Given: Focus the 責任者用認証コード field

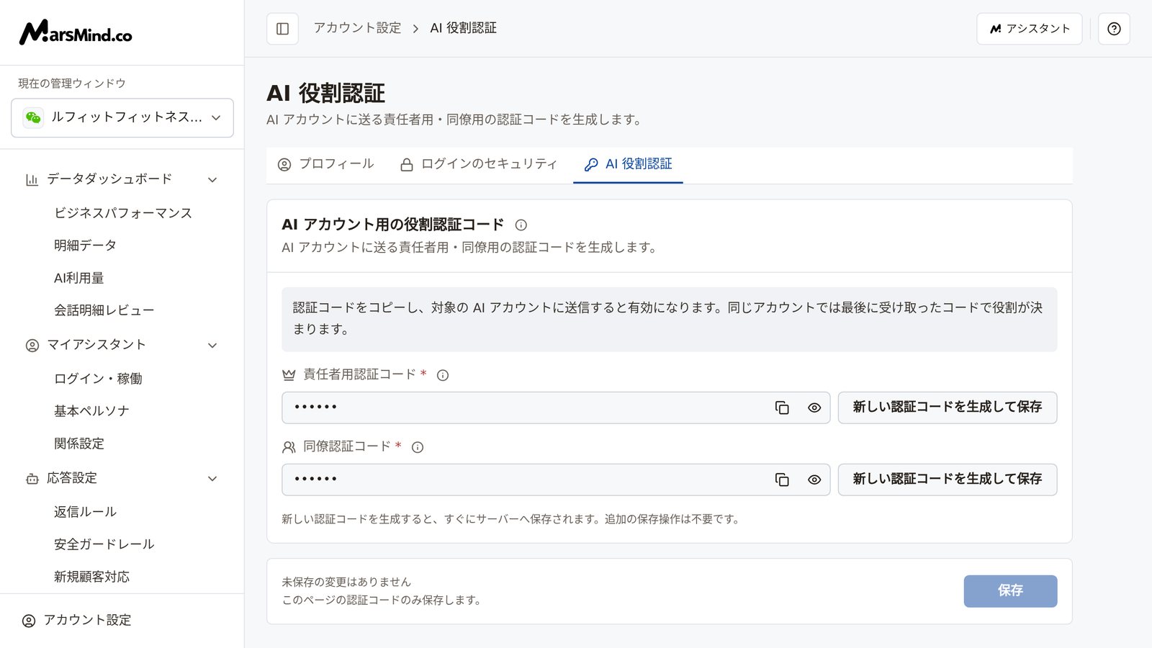Looking at the screenshot, I should tap(556, 408).
